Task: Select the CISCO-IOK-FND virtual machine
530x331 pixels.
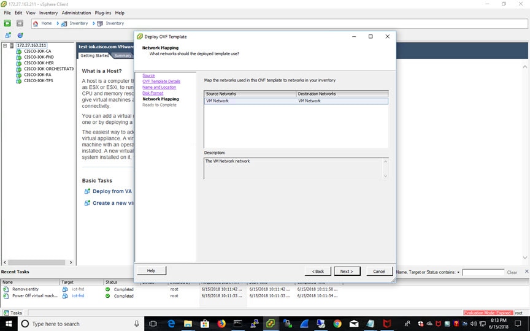Action: pyautogui.click(x=39, y=57)
